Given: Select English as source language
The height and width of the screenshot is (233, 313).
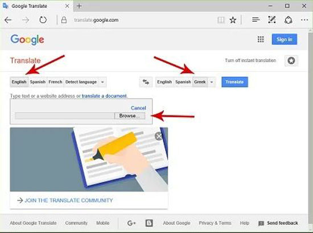Looking at the screenshot, I should click(19, 82).
